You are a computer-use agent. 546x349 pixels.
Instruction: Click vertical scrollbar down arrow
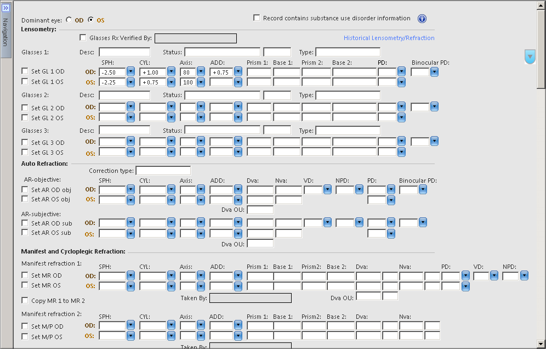541,344
